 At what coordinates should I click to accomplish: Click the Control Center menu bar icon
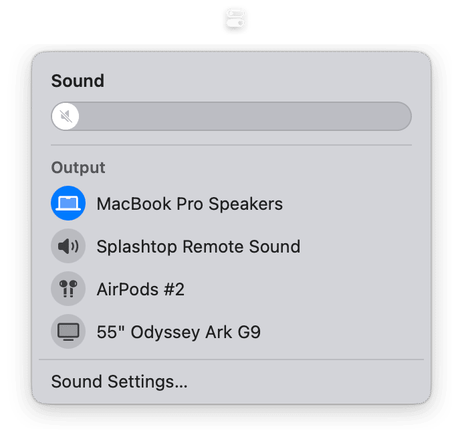tap(235, 19)
